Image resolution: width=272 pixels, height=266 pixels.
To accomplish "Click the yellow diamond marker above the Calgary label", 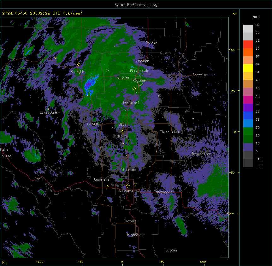I will 128,186.
